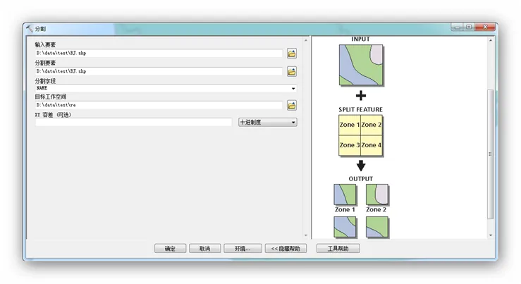Click the 确定 (OK) button
This screenshot has height=284, width=521.
click(170, 249)
